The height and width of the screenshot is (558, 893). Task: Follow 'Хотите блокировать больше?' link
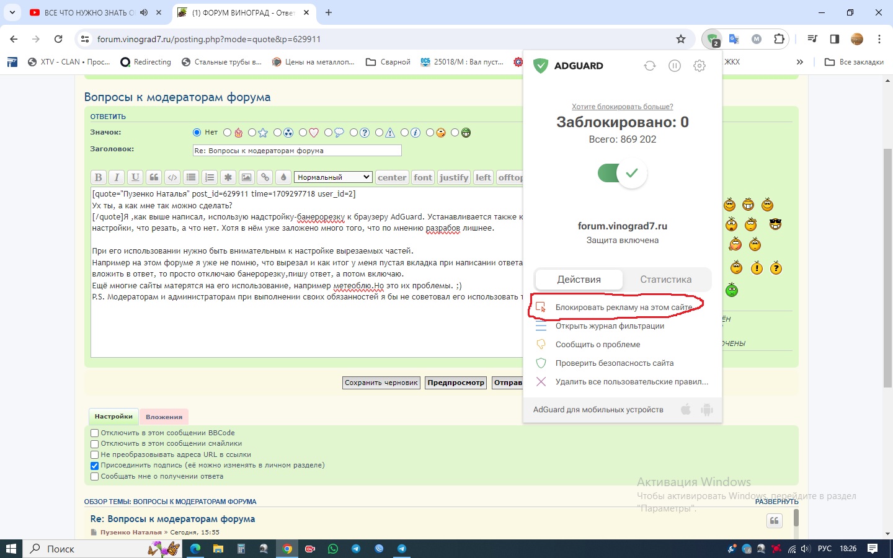[623, 107]
